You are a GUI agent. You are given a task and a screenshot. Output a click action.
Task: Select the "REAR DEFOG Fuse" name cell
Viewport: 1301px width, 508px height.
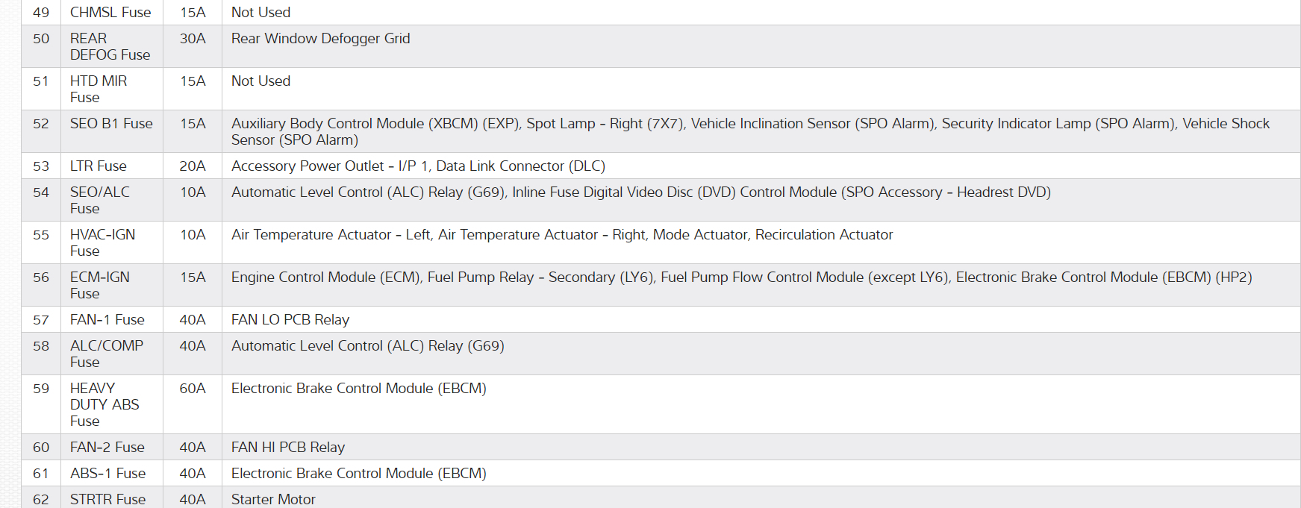[110, 46]
